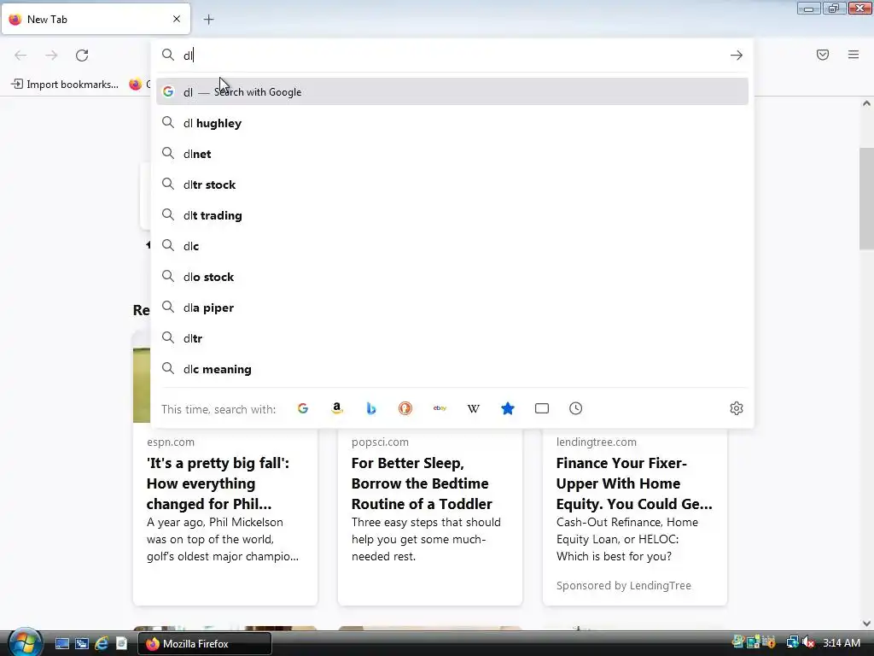Image resolution: width=874 pixels, height=656 pixels.
Task: Search this time with Bing icon
Action: point(371,408)
